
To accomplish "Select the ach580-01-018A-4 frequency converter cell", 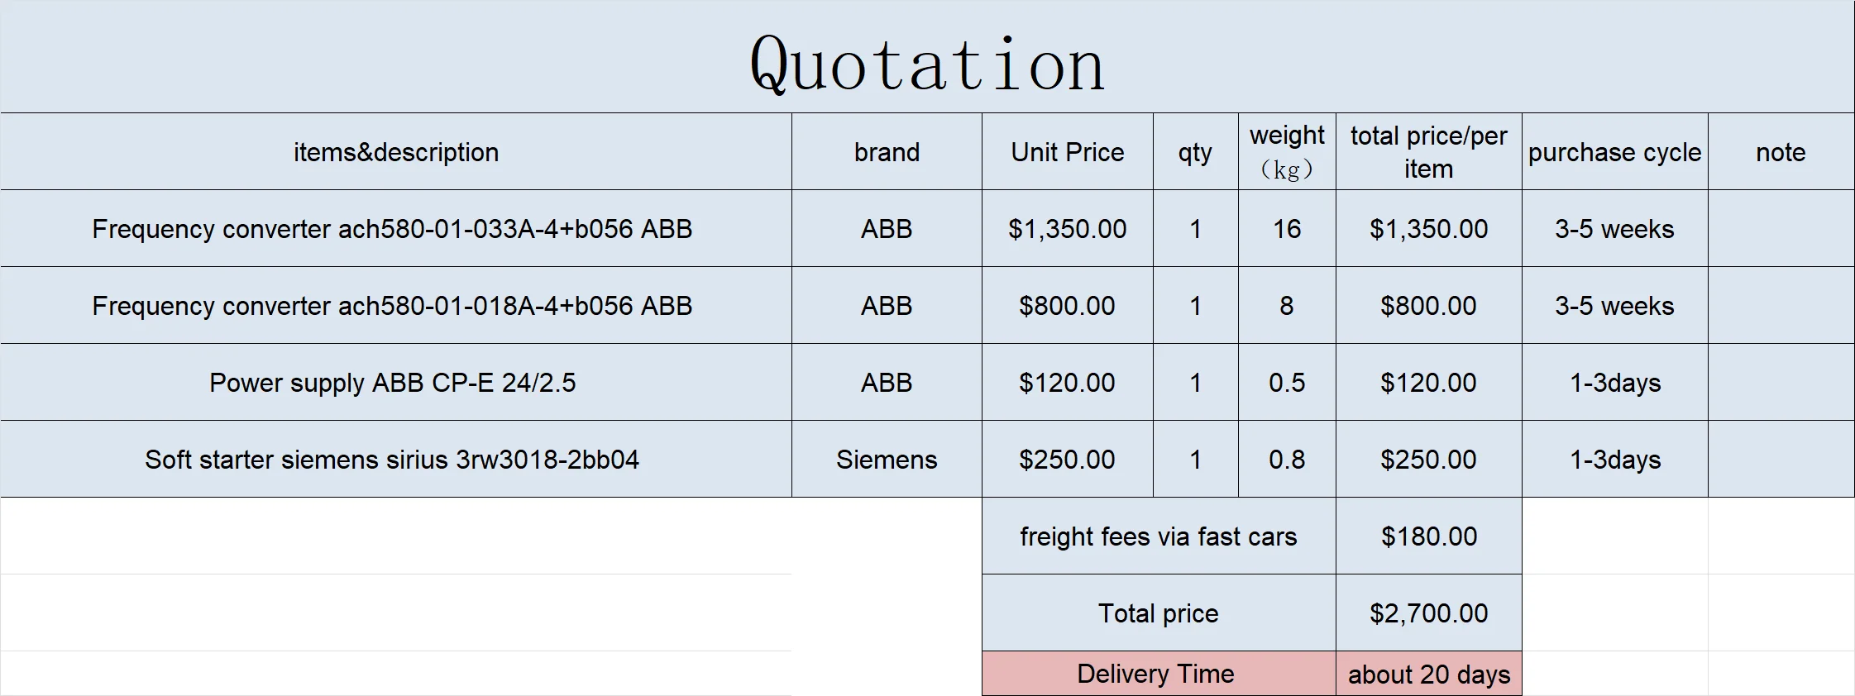I will [x=396, y=305].
